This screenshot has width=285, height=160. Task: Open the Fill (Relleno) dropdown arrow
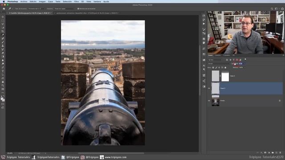[244, 68]
